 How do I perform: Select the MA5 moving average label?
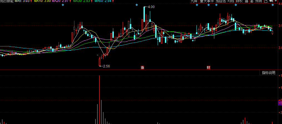point(23,1)
